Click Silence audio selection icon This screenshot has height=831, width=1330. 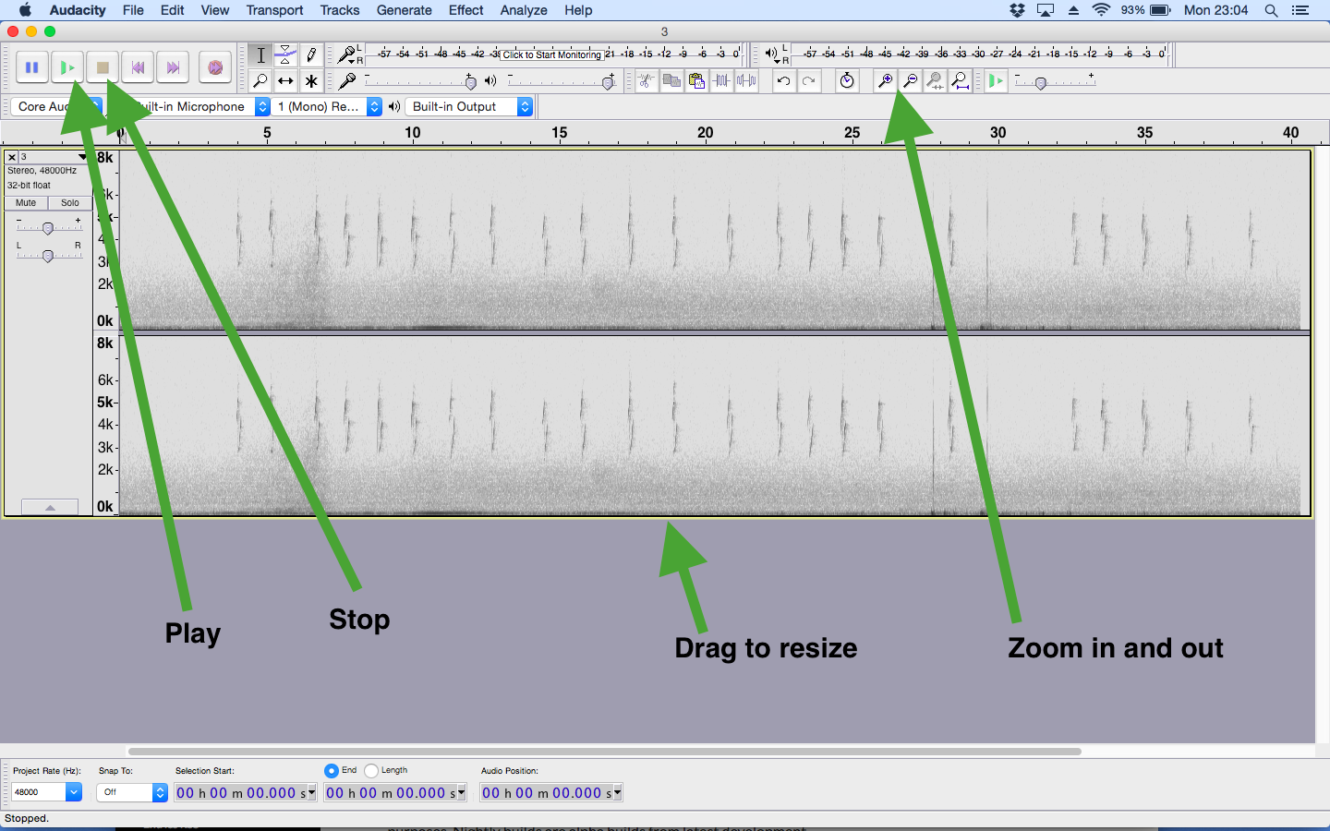(x=746, y=81)
